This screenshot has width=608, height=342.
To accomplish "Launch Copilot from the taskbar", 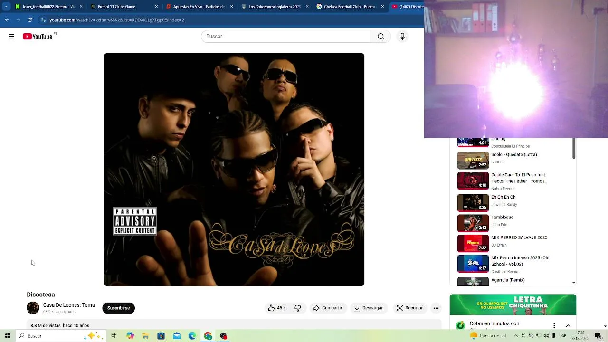I will click(130, 336).
